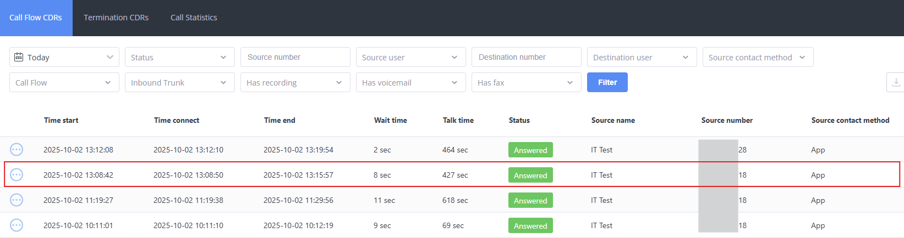Screen dimensions: 904x238
Task: Click Answered status badge in first row
Action: pos(530,150)
